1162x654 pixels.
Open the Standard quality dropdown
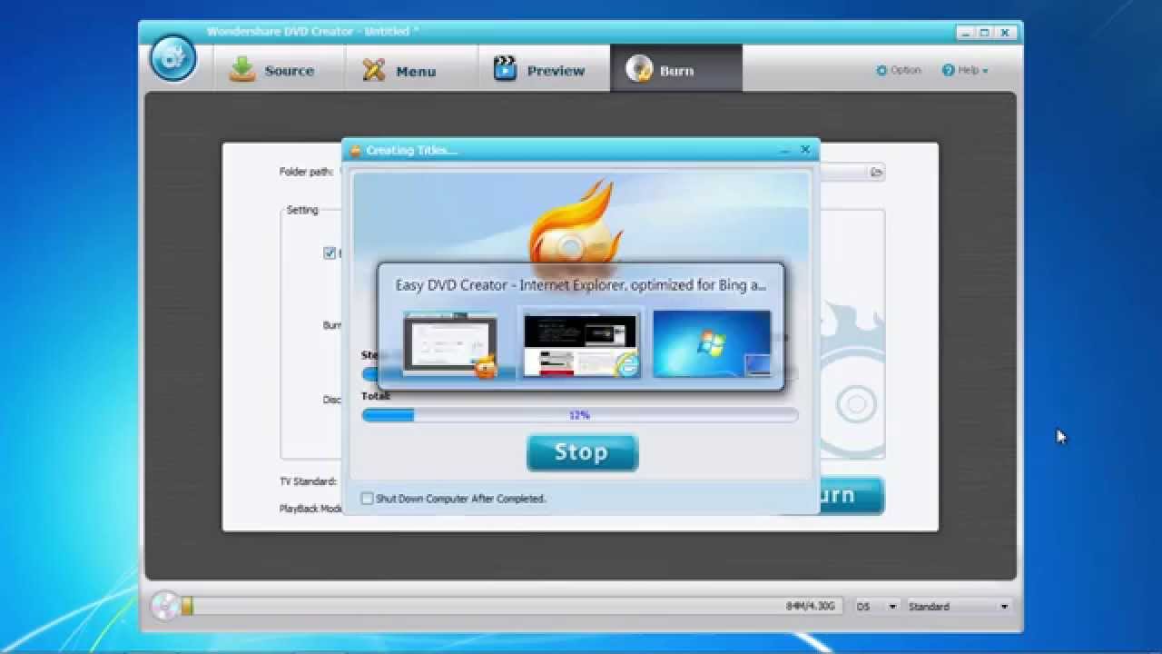959,606
